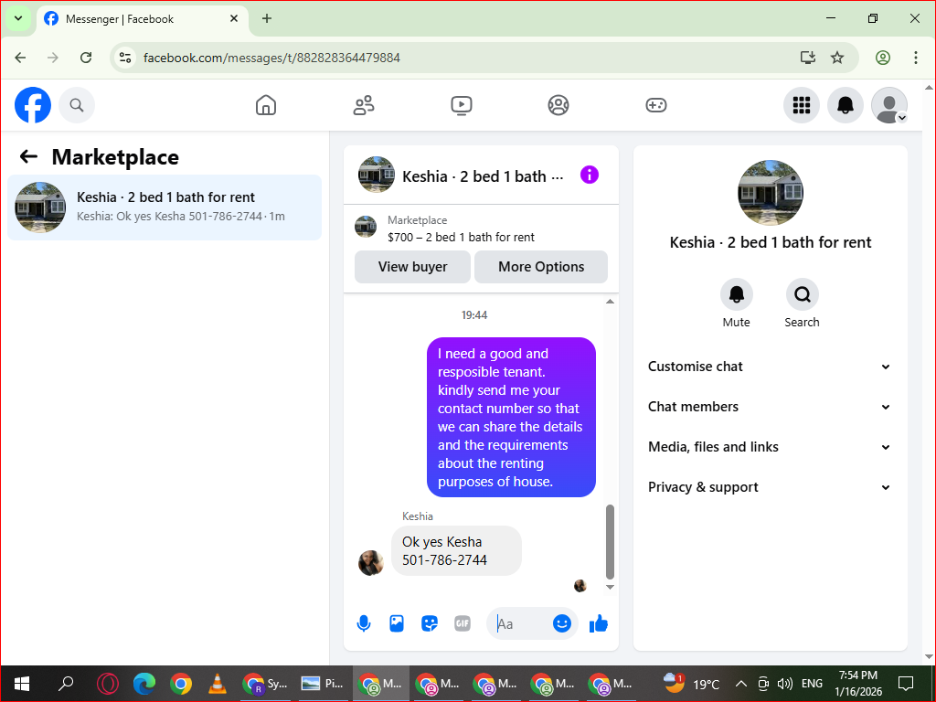This screenshot has height=702, width=936.
Task: Open the Video (Watch) icon
Action: [461, 105]
